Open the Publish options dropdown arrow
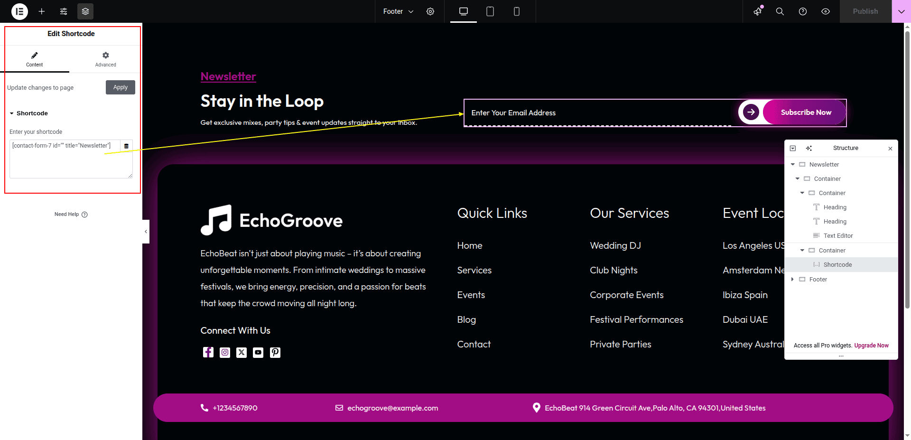This screenshot has width=911, height=440. [x=901, y=11]
